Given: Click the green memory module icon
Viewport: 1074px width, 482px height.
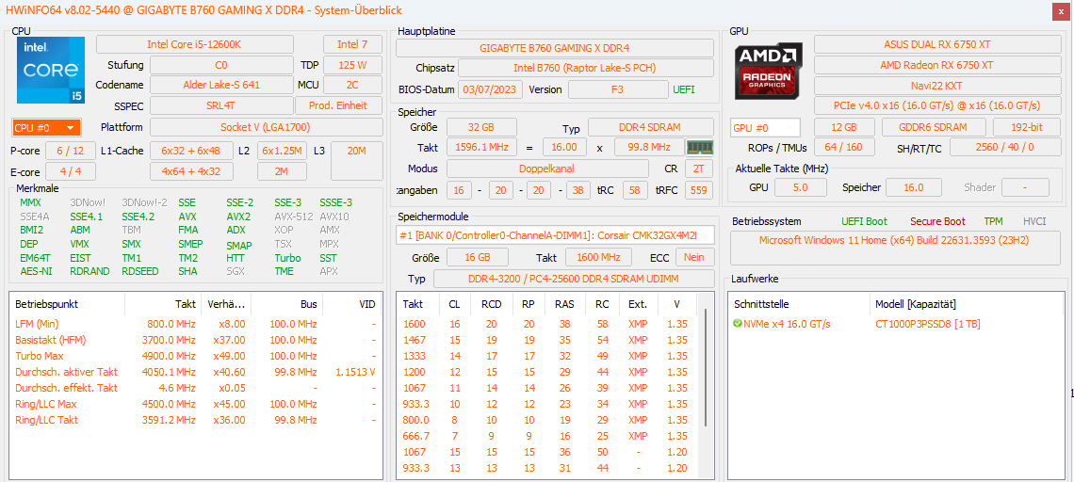Looking at the screenshot, I should (700, 147).
